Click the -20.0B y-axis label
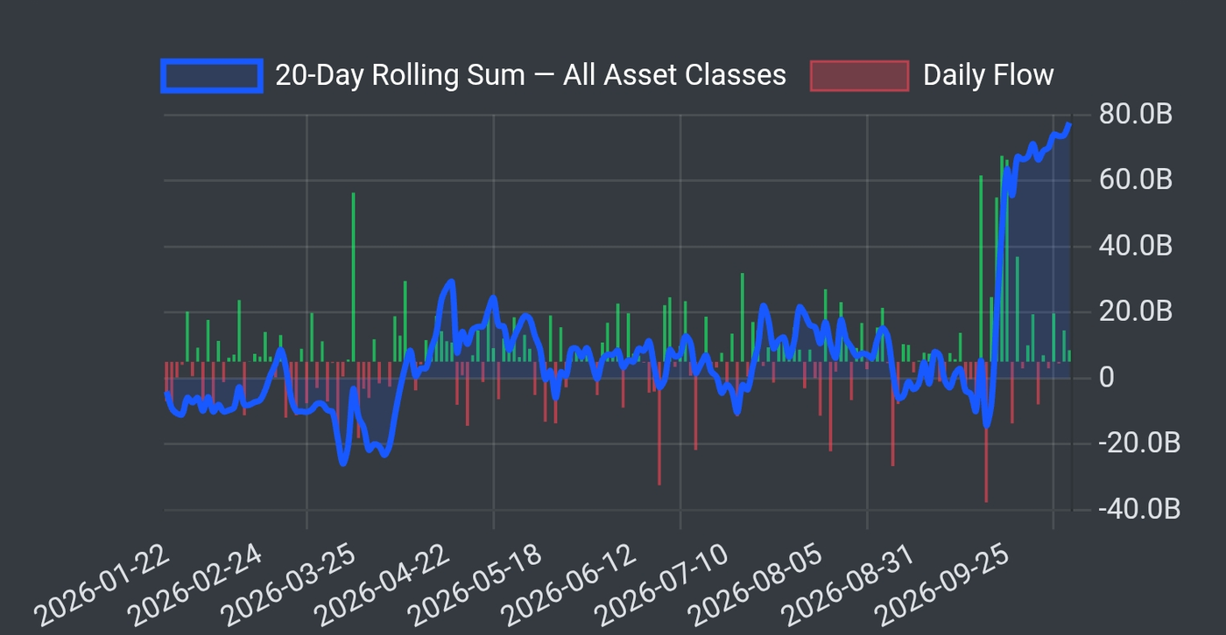Viewport: 1226px width, 635px height. [x=1138, y=443]
